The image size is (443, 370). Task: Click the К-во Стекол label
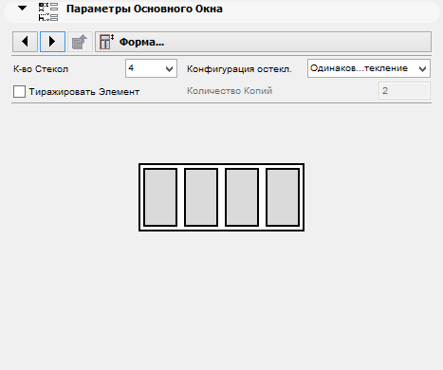coord(41,69)
